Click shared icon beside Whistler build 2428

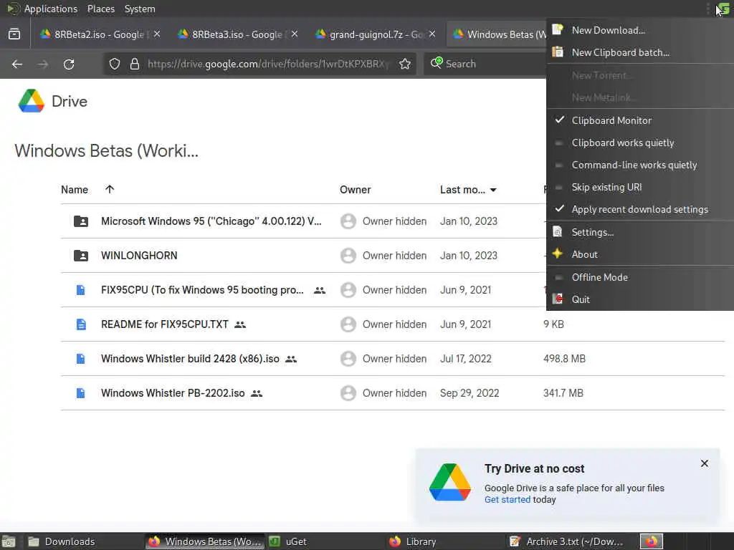pos(291,360)
